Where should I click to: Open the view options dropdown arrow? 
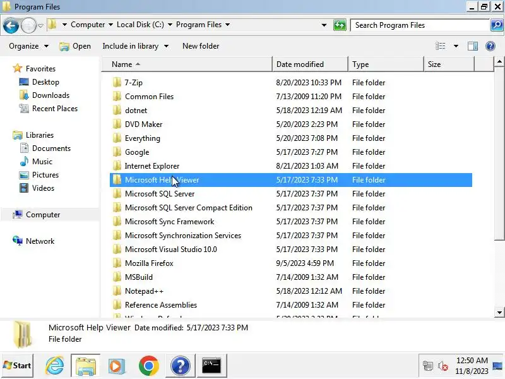point(456,46)
